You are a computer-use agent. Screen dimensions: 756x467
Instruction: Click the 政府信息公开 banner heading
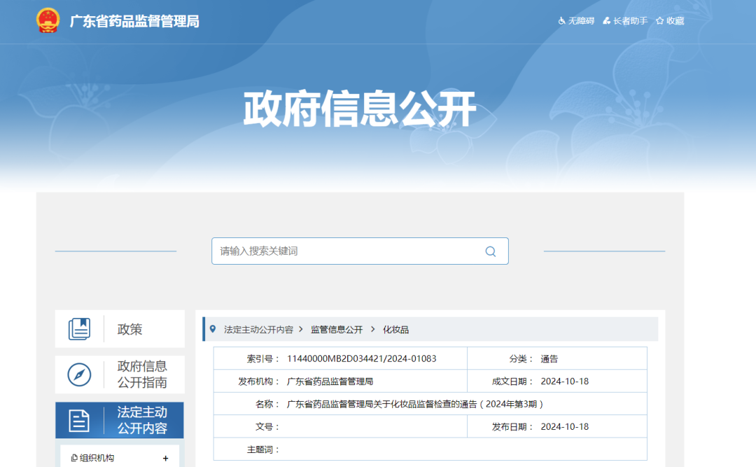(360, 109)
